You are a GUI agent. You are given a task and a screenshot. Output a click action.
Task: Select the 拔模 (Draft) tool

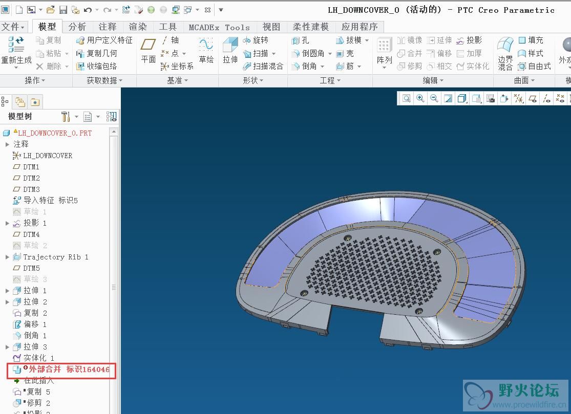[x=349, y=40]
